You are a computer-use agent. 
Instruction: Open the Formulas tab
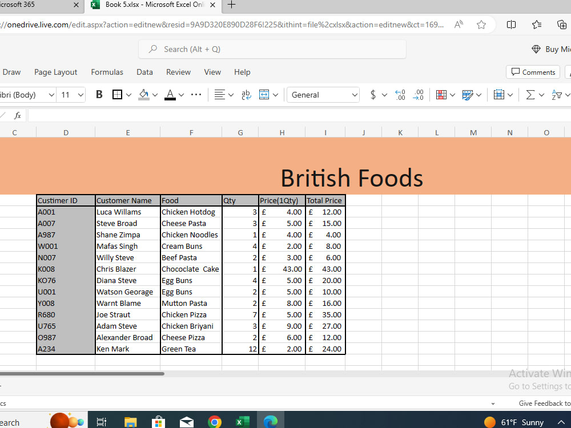pyautogui.click(x=107, y=72)
